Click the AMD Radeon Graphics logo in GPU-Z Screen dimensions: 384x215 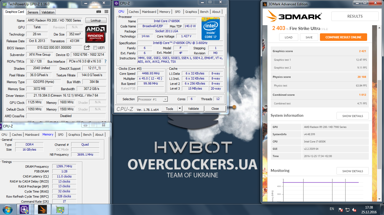[96, 34]
